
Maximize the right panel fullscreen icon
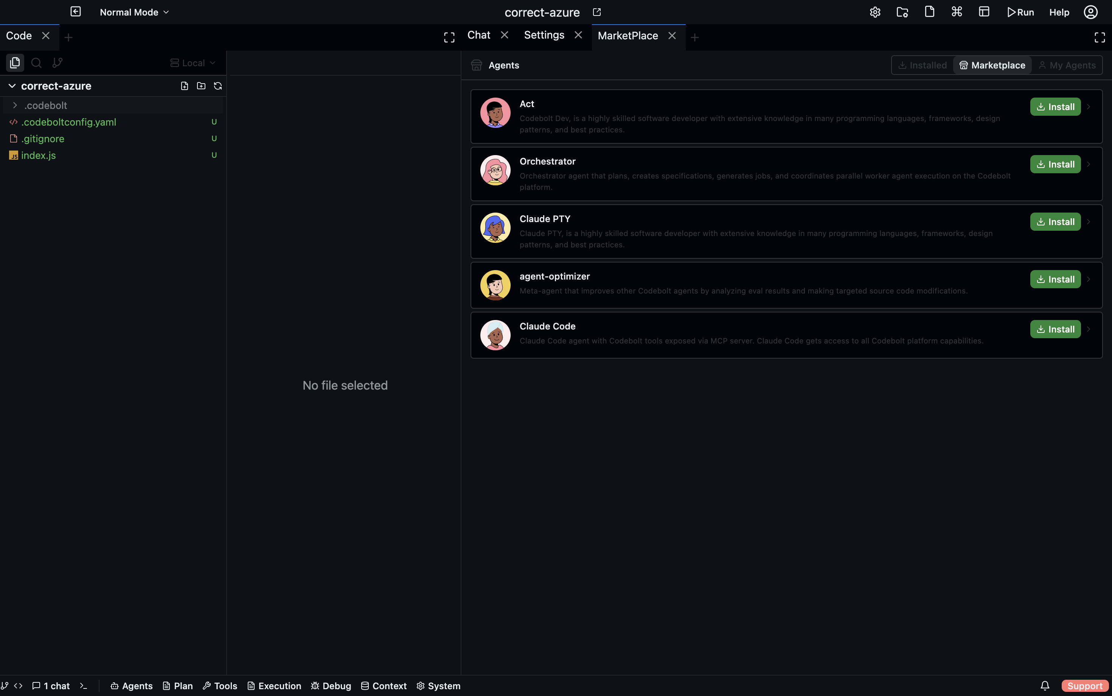pos(1100,37)
